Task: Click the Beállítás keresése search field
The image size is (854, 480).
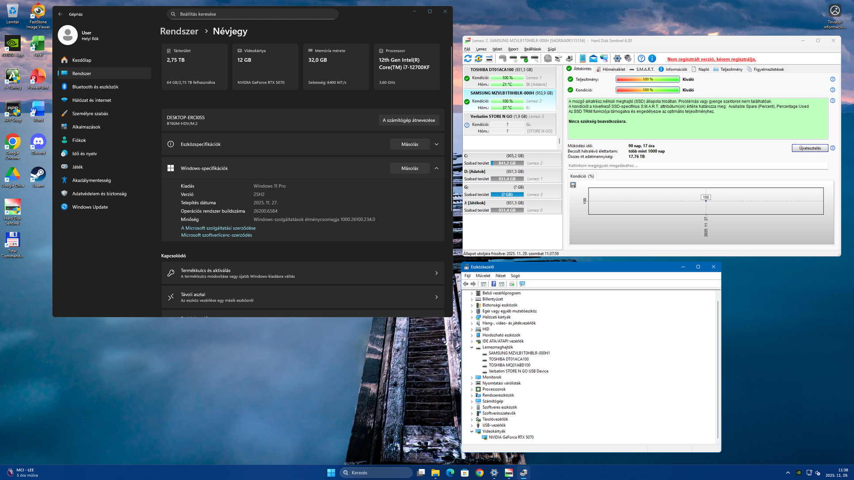Action: point(252,14)
